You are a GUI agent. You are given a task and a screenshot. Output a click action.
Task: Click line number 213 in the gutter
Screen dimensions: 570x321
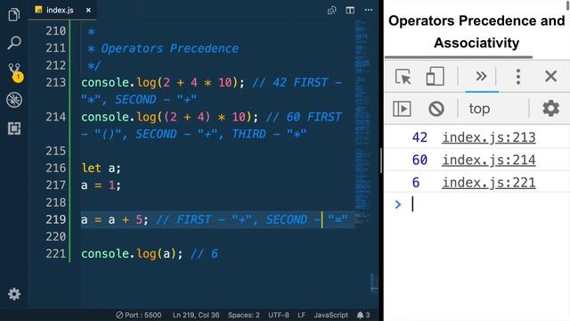tap(55, 83)
